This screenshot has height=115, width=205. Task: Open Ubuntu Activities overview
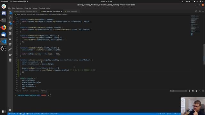click(x=4, y=1)
